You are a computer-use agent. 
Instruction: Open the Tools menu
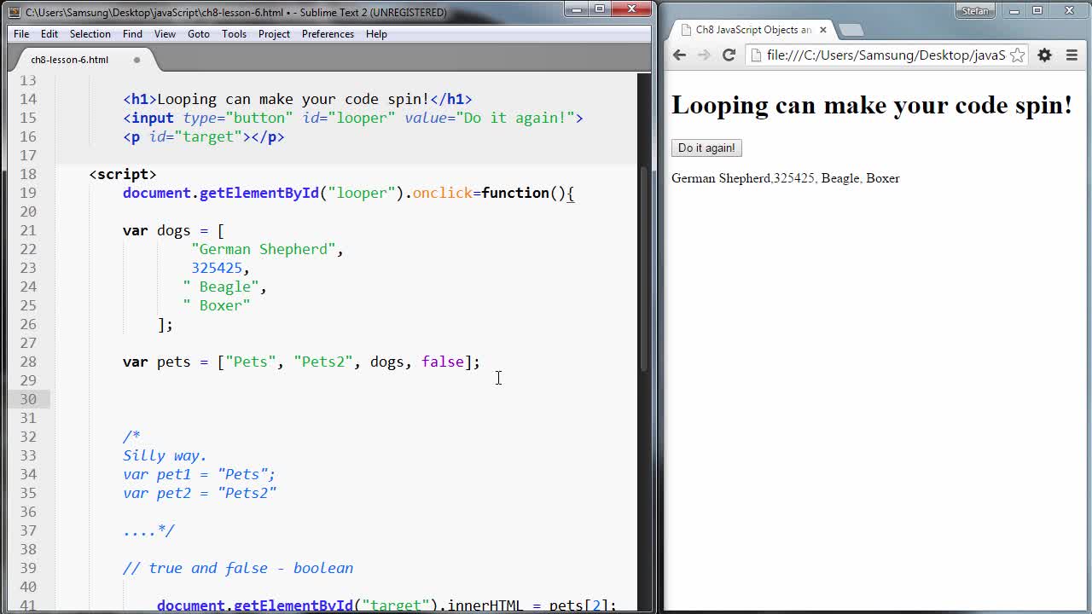tap(234, 34)
